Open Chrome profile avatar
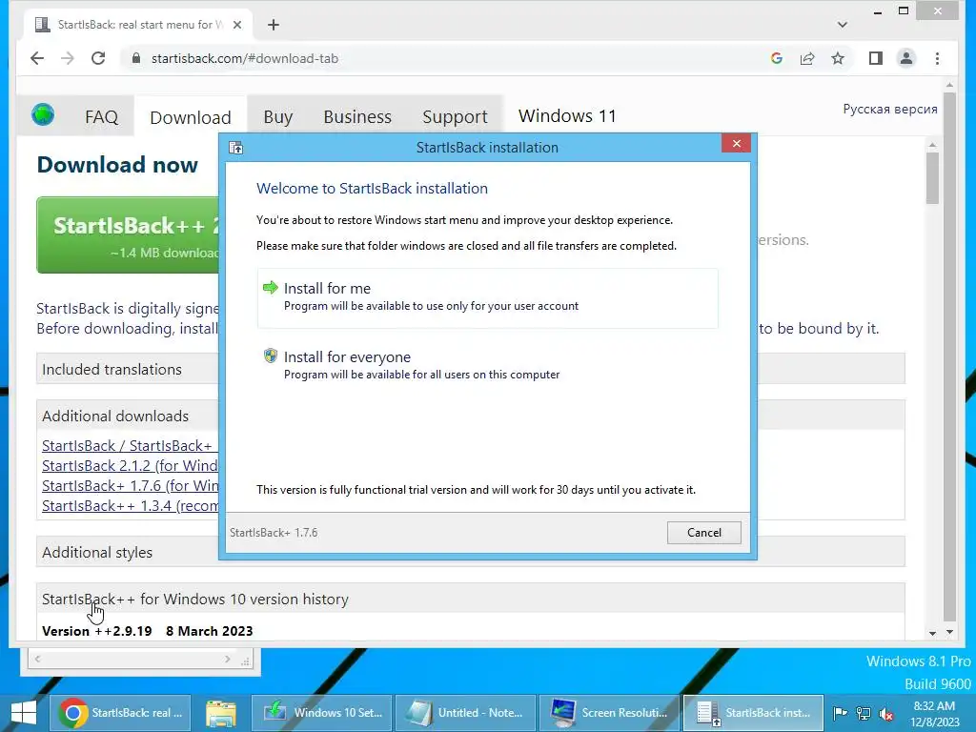The width and height of the screenshot is (976, 732). [906, 58]
